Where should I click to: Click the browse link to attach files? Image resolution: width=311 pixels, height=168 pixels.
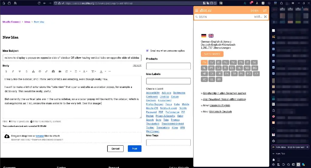[x=40, y=136]
